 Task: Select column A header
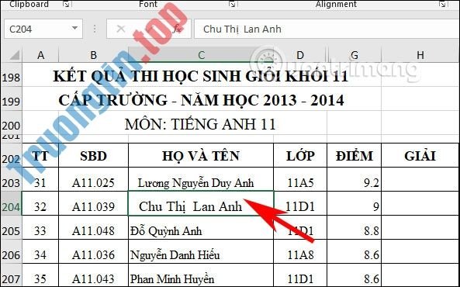(40, 55)
